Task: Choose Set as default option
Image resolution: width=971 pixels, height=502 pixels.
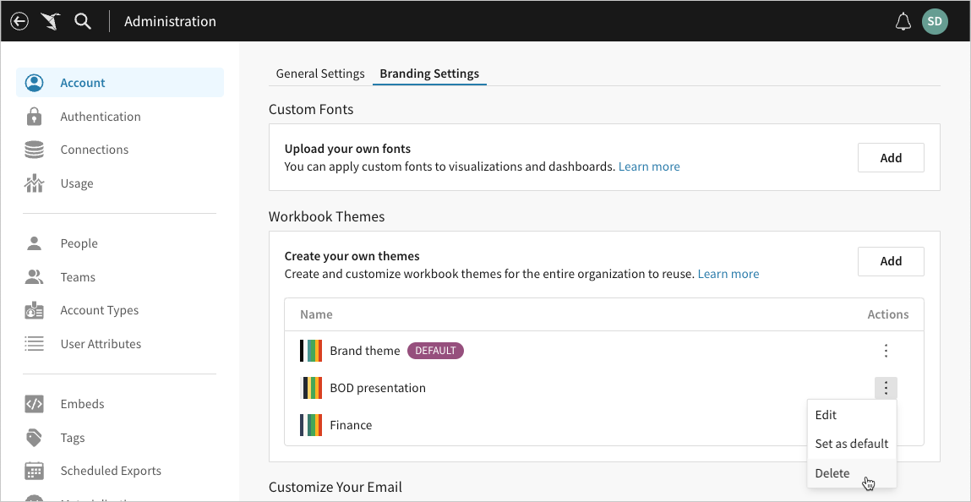Action: (852, 444)
